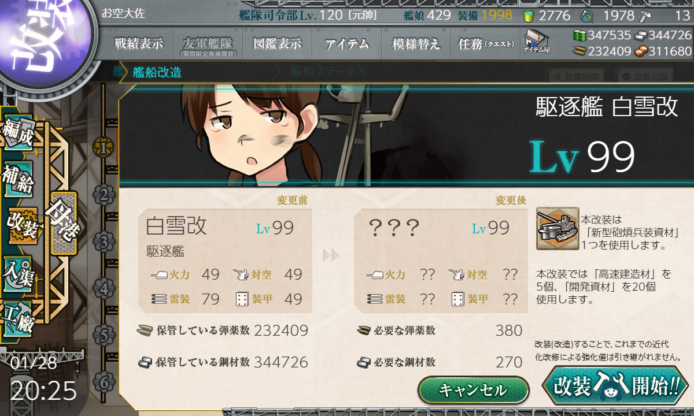Open the アイテム屋 item shop icon
Viewport: 694px width, 416px height.
[x=537, y=42]
